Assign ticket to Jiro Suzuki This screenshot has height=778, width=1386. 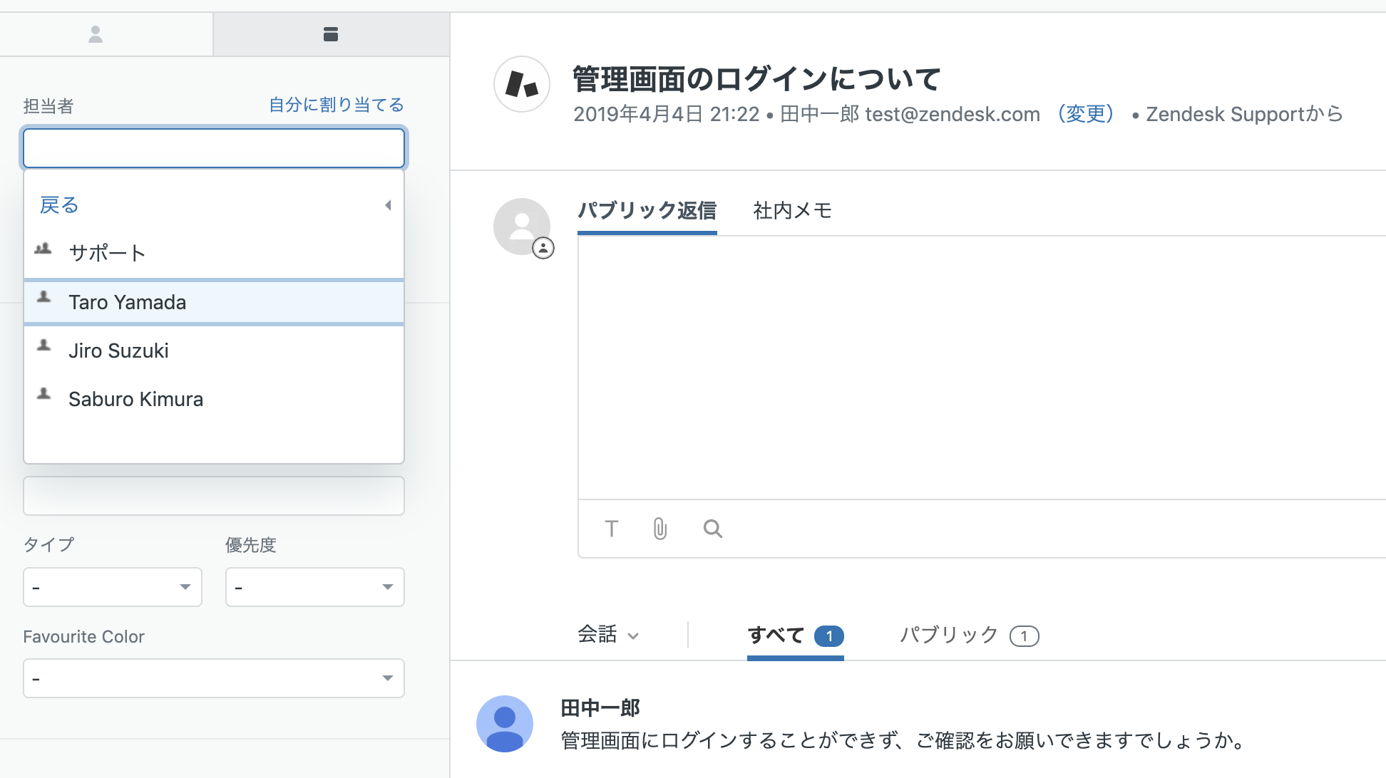tap(118, 351)
